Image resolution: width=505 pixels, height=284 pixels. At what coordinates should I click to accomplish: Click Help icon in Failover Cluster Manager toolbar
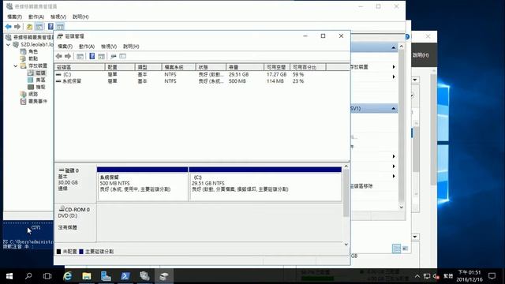[x=50, y=27]
